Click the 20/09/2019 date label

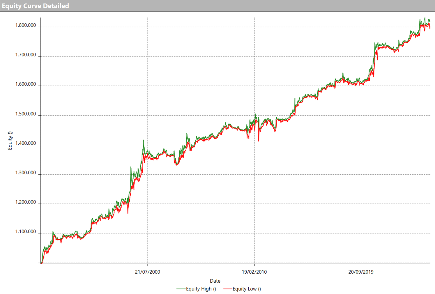point(361,272)
